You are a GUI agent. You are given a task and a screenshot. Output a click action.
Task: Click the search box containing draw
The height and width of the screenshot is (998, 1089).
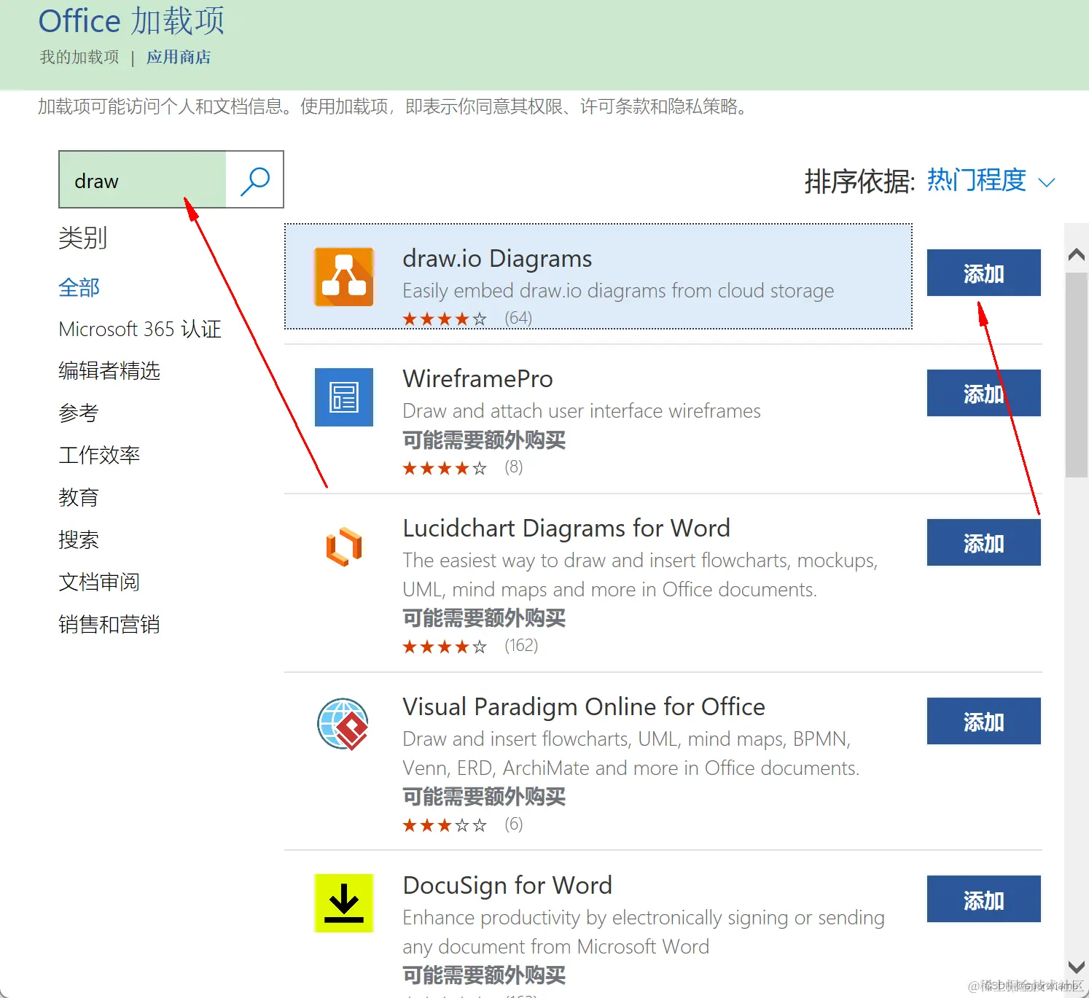pos(143,180)
